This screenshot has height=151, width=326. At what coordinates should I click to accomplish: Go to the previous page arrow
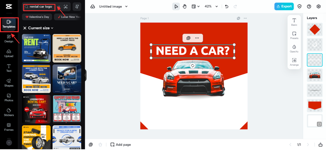[290, 145]
